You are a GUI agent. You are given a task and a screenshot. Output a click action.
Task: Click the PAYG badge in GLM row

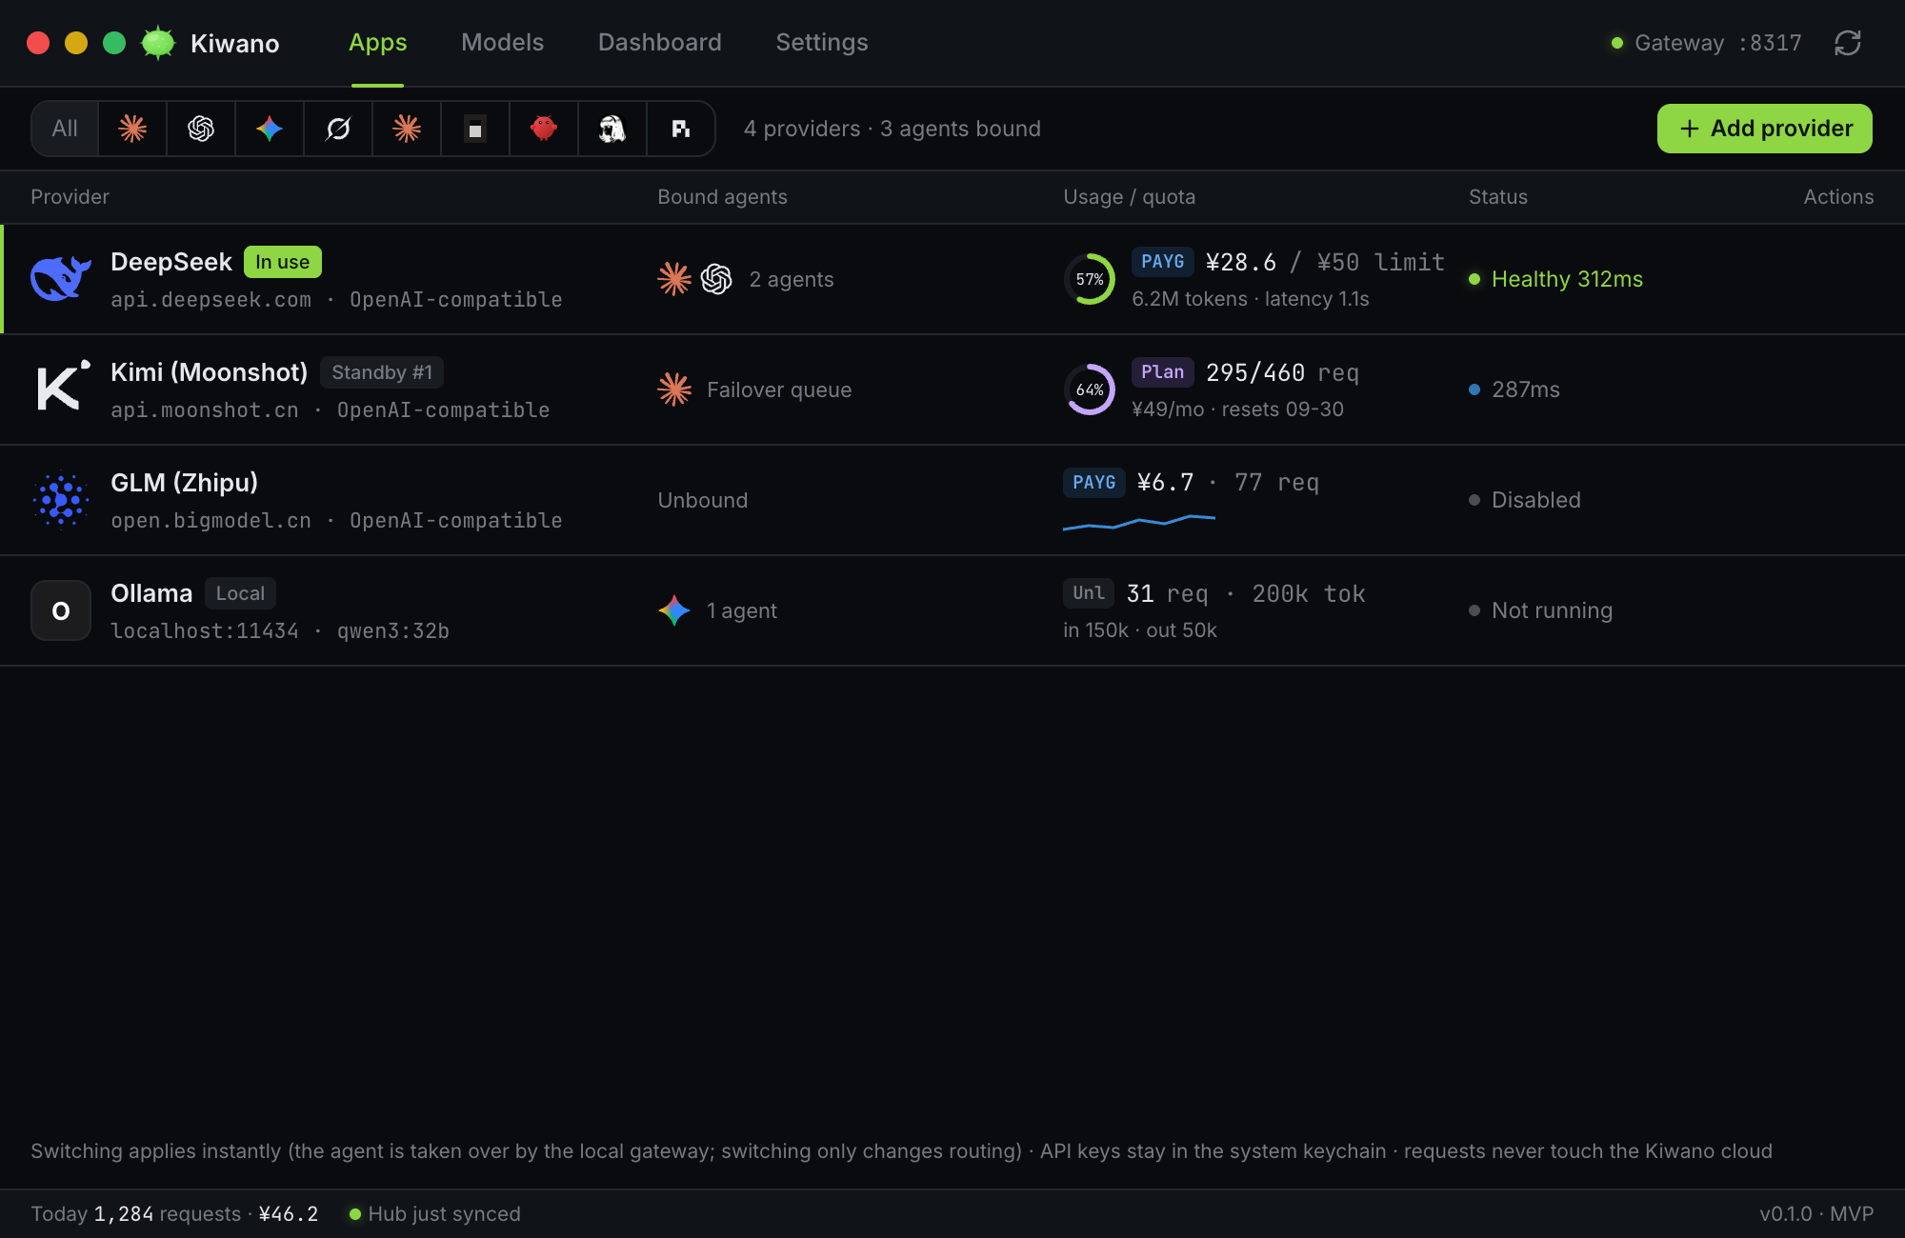tap(1094, 483)
